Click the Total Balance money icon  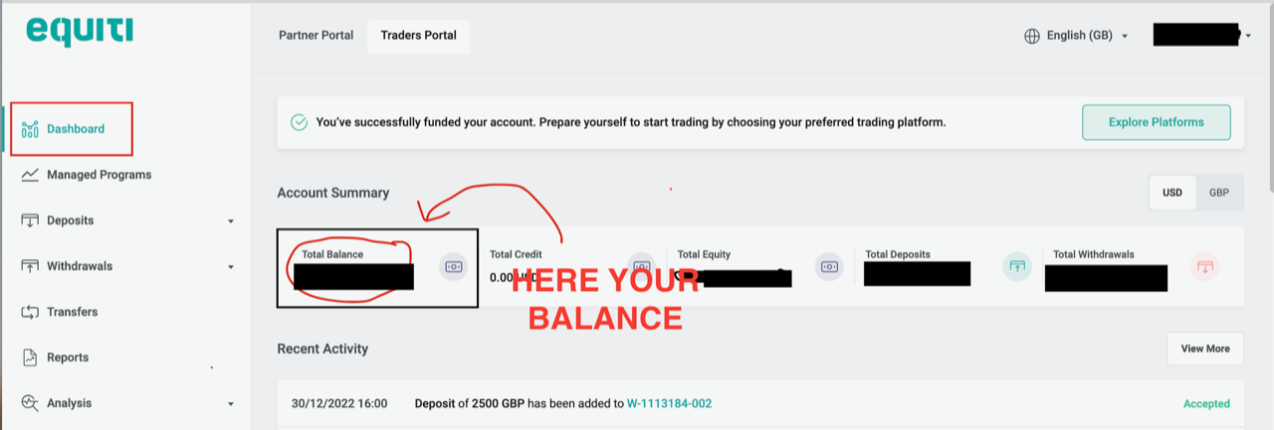click(x=454, y=266)
